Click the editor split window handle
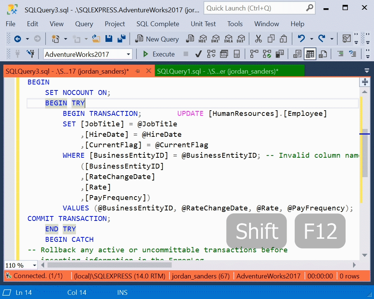This screenshot has width=374, height=299. tap(365, 82)
